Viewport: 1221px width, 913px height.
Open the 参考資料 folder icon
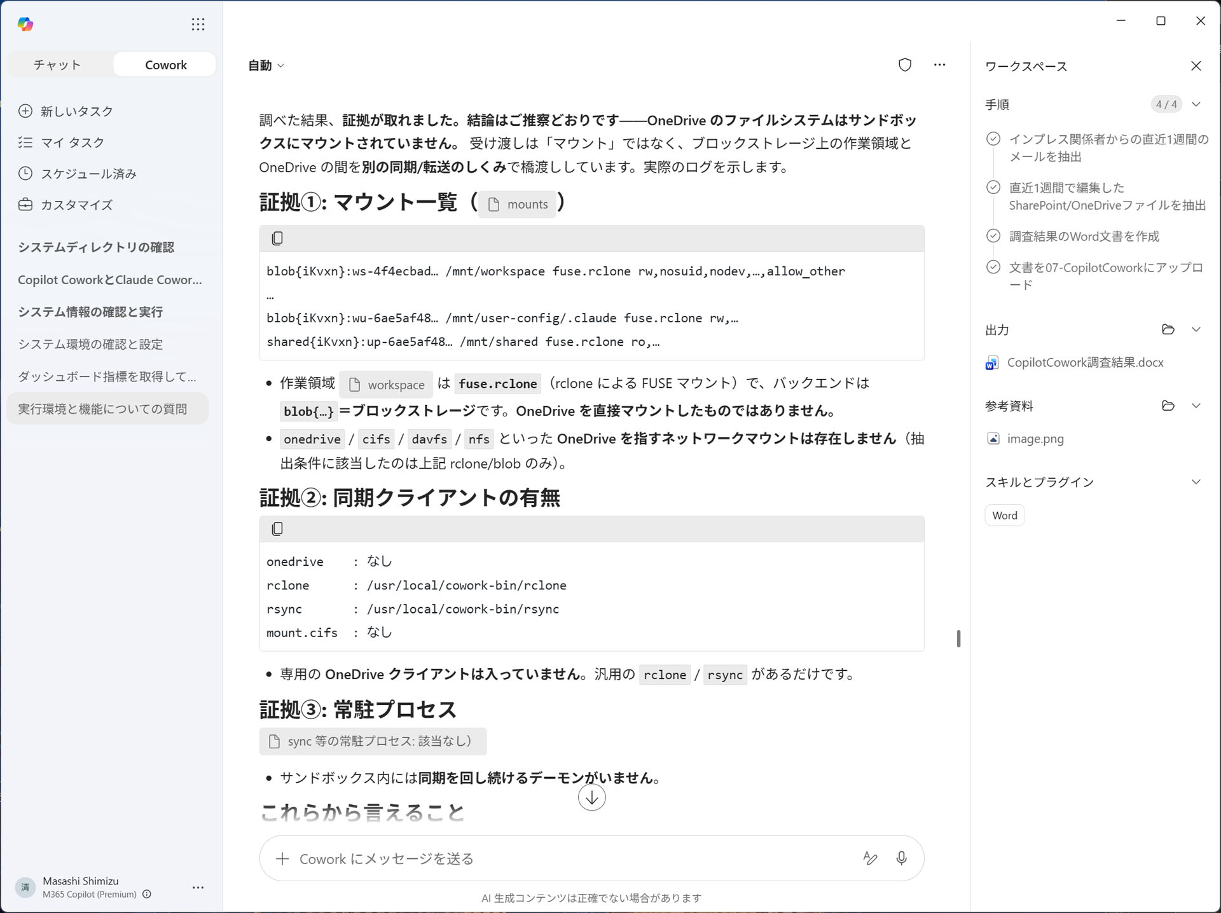(1168, 406)
